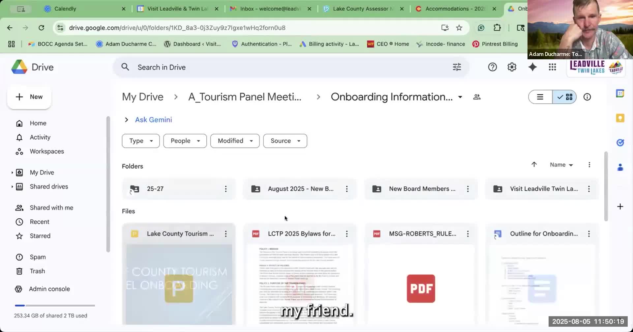Viewport: 633px width, 332px height.
Task: Click the shared storage usage bar
Action: click(55, 306)
